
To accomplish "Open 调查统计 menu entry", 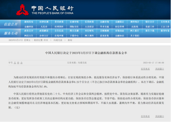I will coord(135,22).
